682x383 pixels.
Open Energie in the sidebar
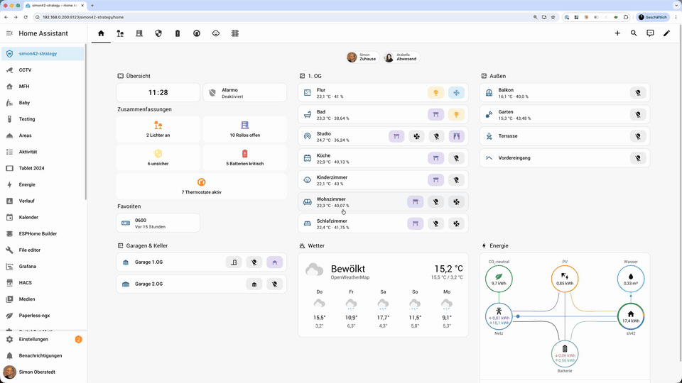tap(43, 184)
